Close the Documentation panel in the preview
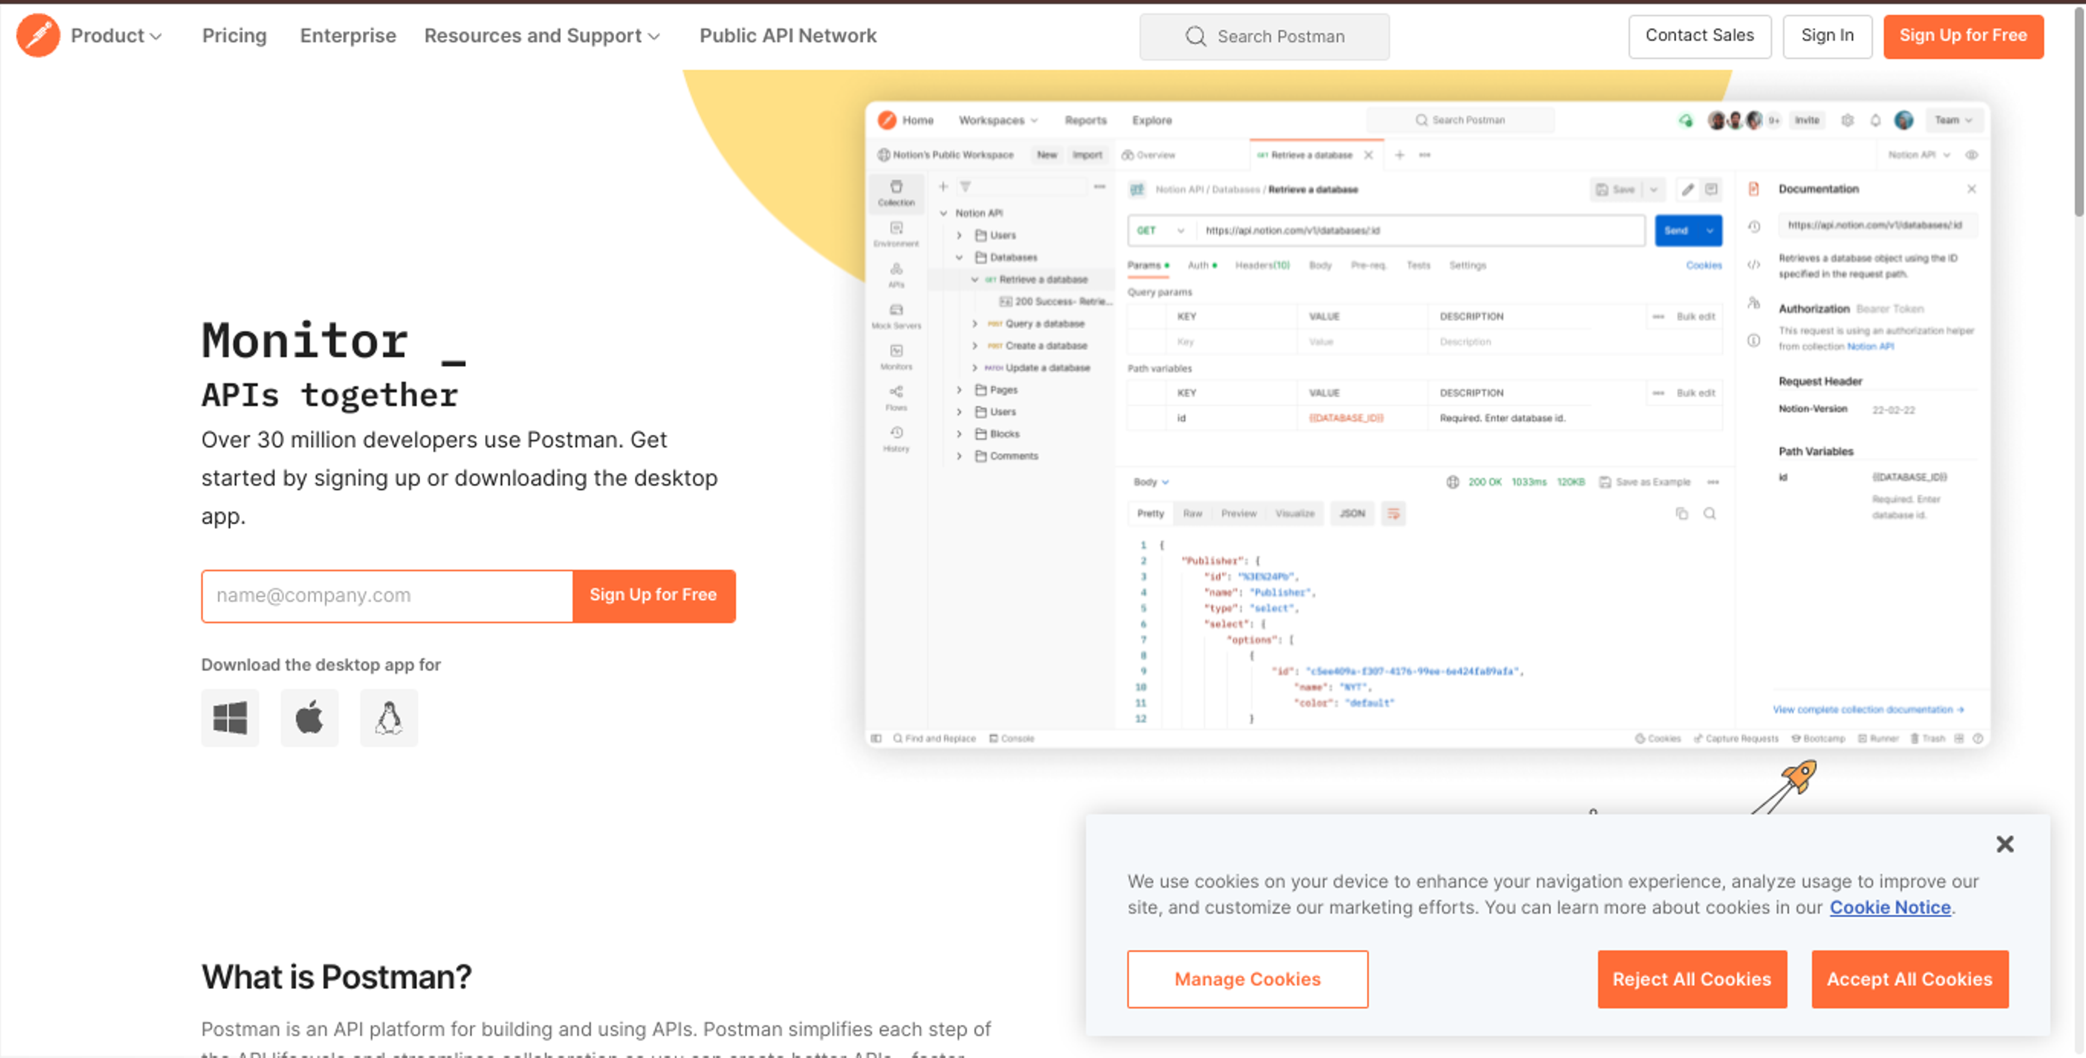Screen dimensions: 2086x1058 [1972, 189]
